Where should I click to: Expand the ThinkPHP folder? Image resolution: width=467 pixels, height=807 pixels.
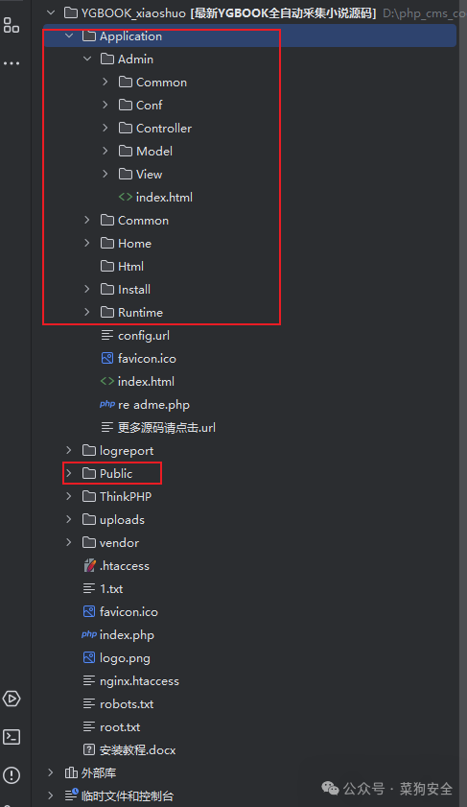pos(69,496)
